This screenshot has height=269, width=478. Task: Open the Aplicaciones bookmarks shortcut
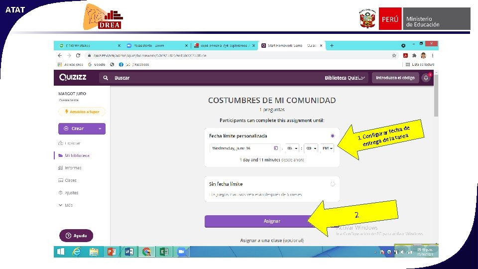point(70,65)
